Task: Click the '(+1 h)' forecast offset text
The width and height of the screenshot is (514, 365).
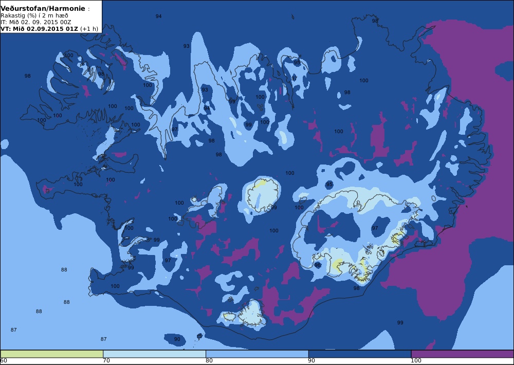Action: pyautogui.click(x=89, y=28)
